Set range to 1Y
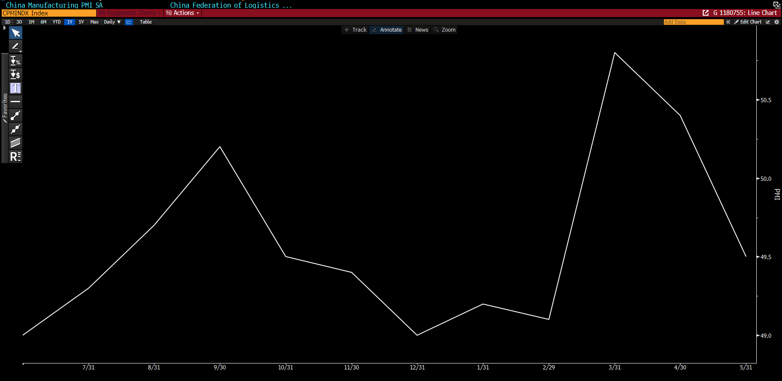Image resolution: width=782 pixels, height=381 pixels. pos(70,22)
